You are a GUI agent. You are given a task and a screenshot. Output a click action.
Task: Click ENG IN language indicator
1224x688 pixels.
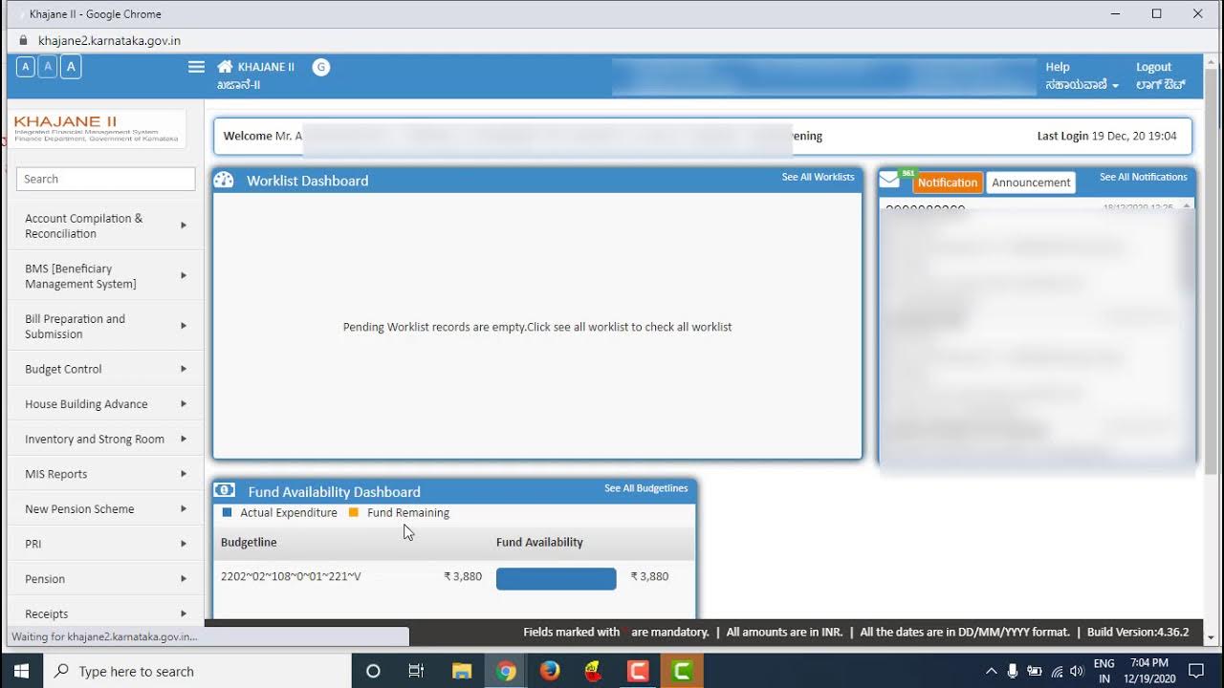tap(1104, 671)
